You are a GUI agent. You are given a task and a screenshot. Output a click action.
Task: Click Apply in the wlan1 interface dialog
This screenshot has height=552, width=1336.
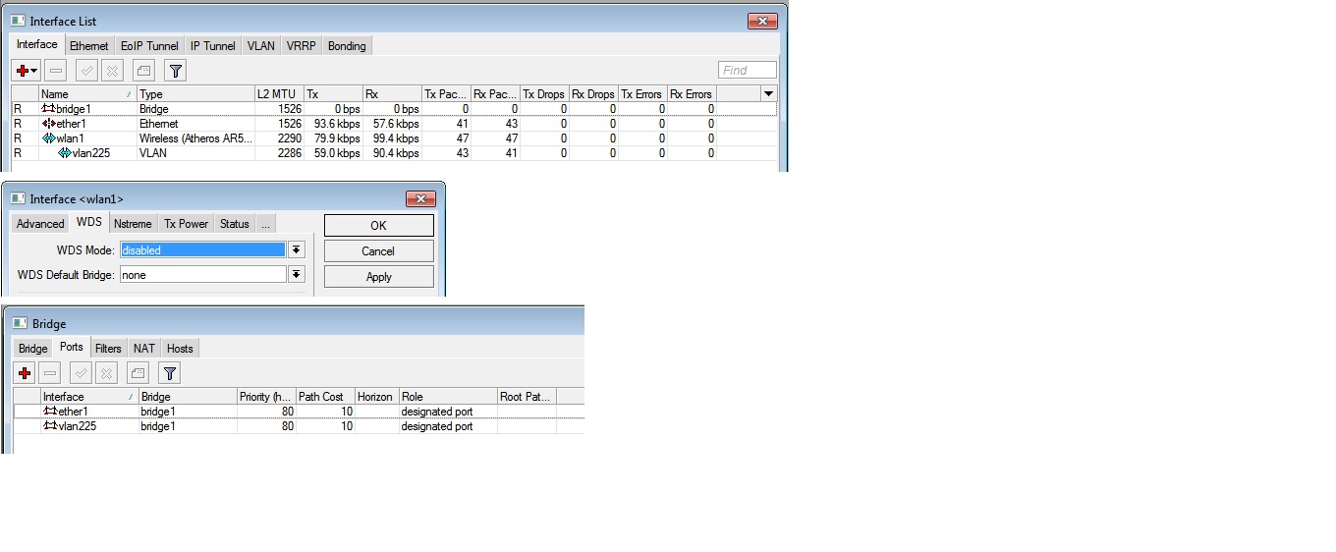coord(378,277)
